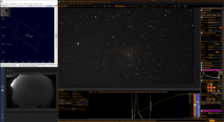The height and width of the screenshot is (122, 224).
Task: Open the Outils menu in SharpCap
Action: pos(77,4)
